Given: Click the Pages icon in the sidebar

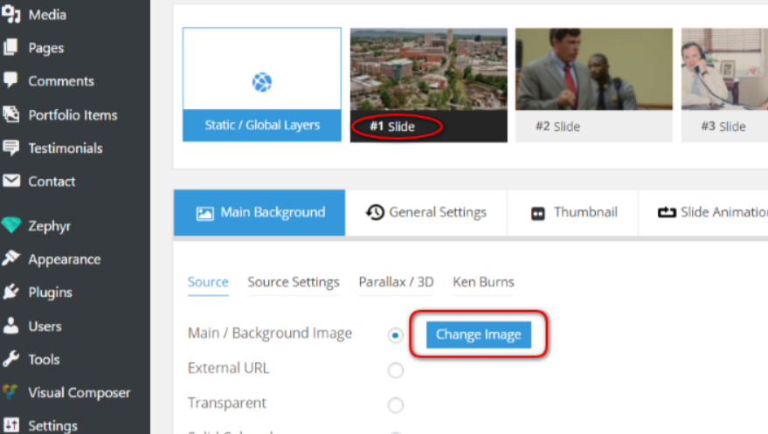Looking at the screenshot, I should [x=10, y=47].
